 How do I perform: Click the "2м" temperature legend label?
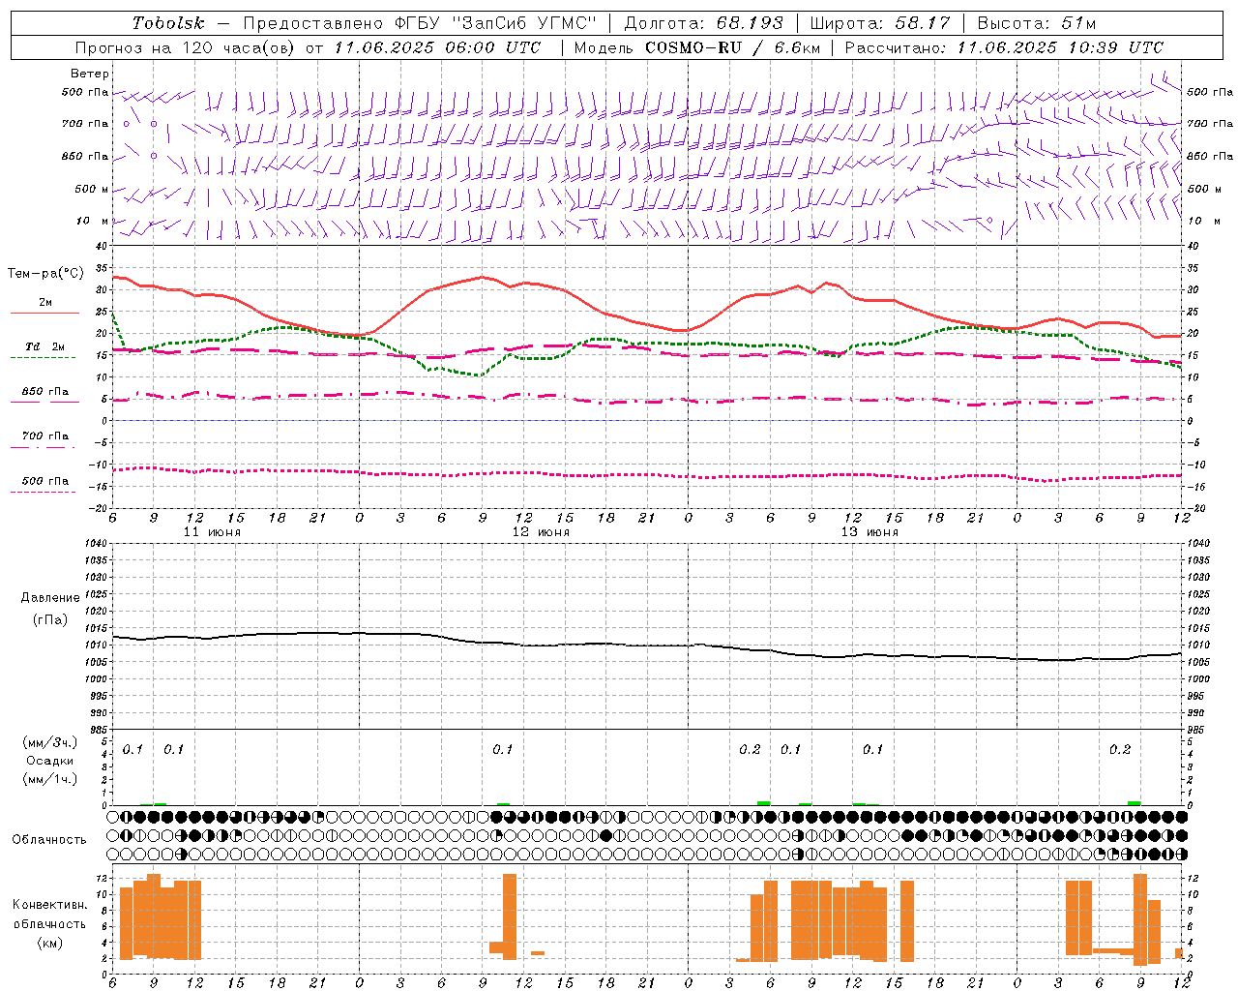tap(45, 303)
